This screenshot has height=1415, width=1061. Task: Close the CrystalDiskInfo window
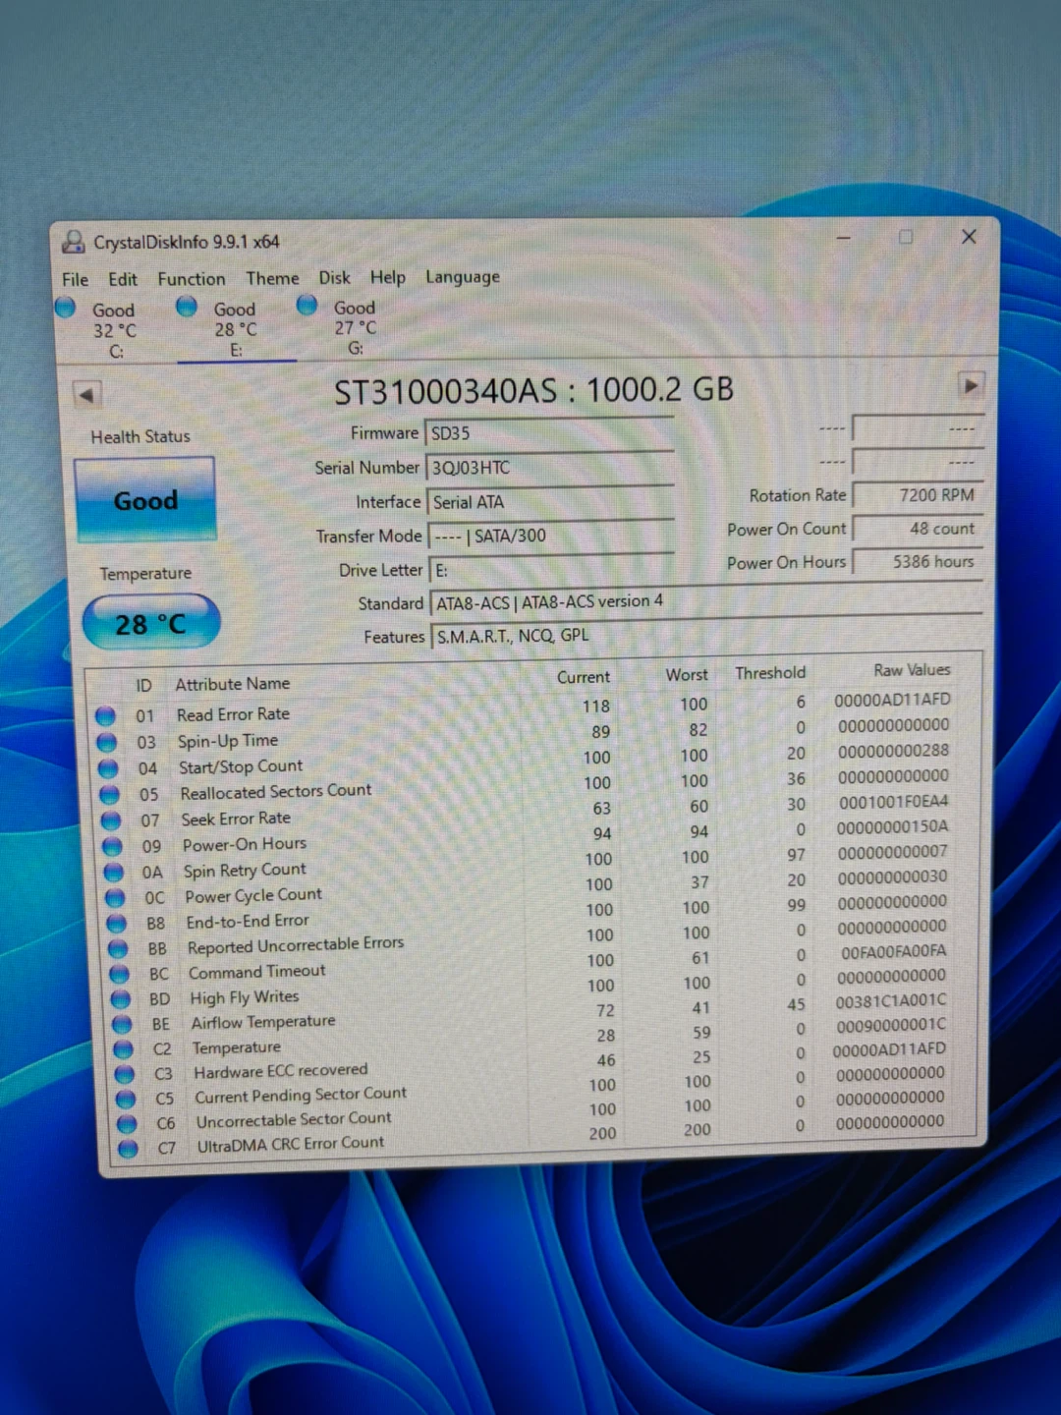point(969,237)
